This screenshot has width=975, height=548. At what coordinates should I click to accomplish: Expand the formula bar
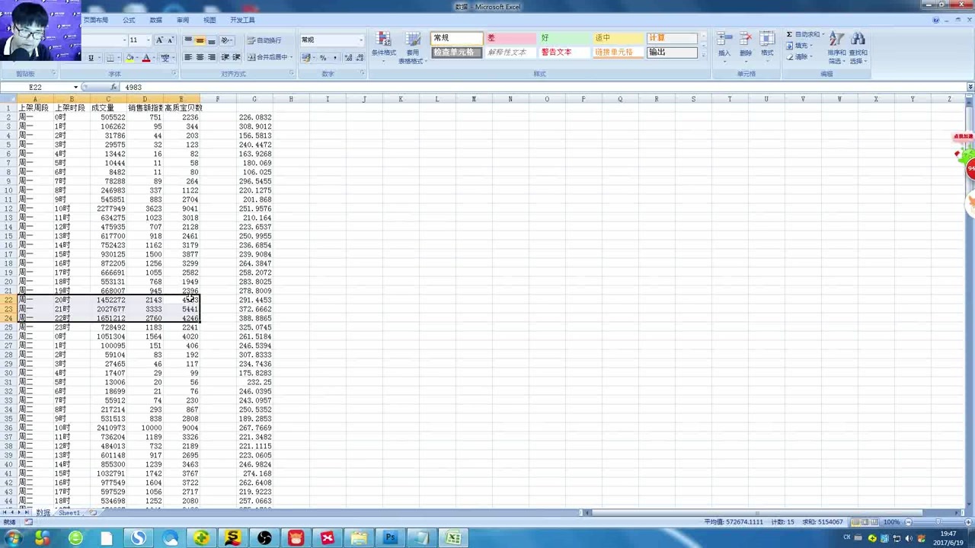tap(970, 88)
